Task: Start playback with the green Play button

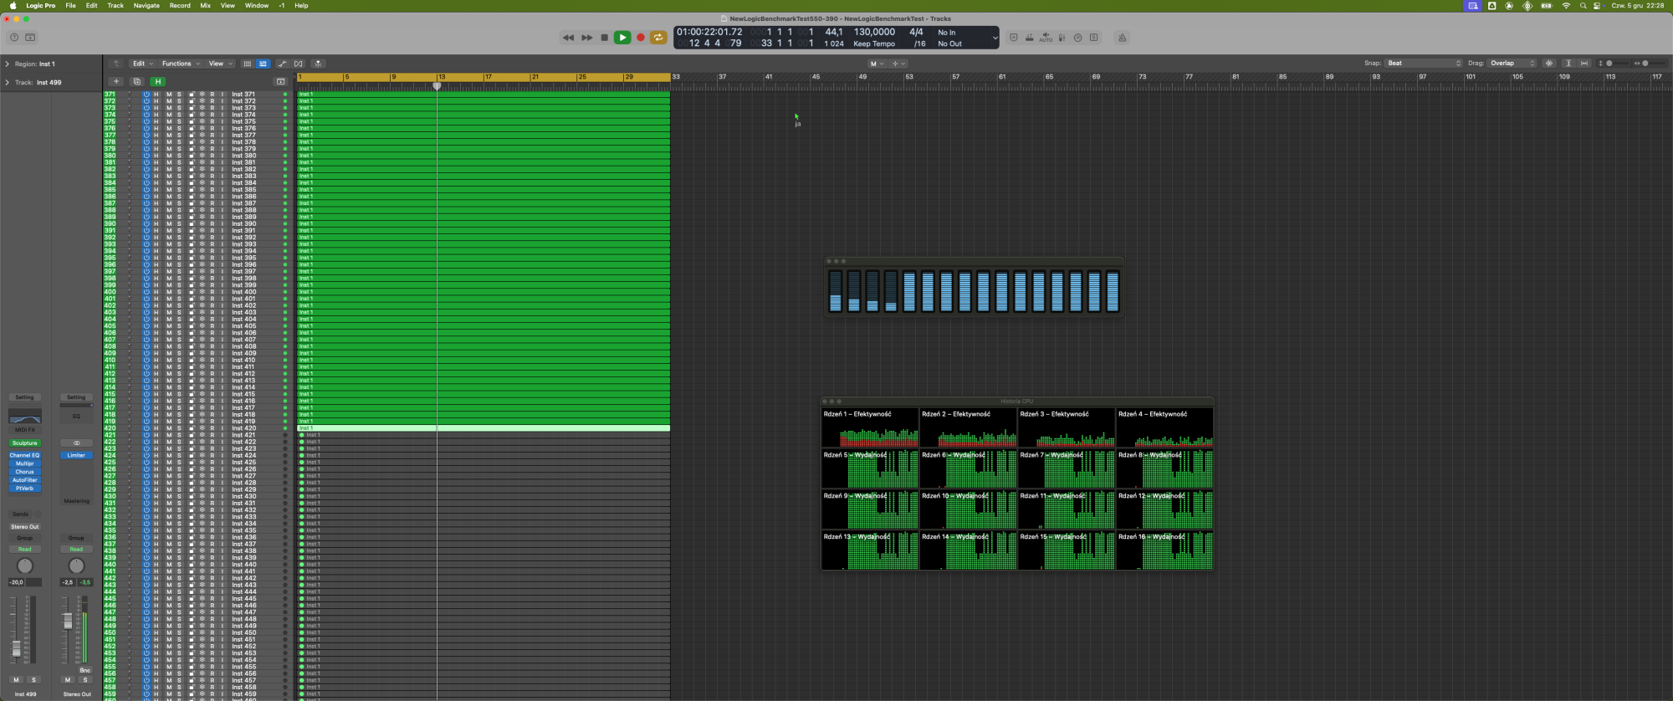Action: (x=622, y=38)
